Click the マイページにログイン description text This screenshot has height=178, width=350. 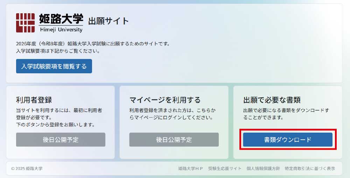[173, 114]
